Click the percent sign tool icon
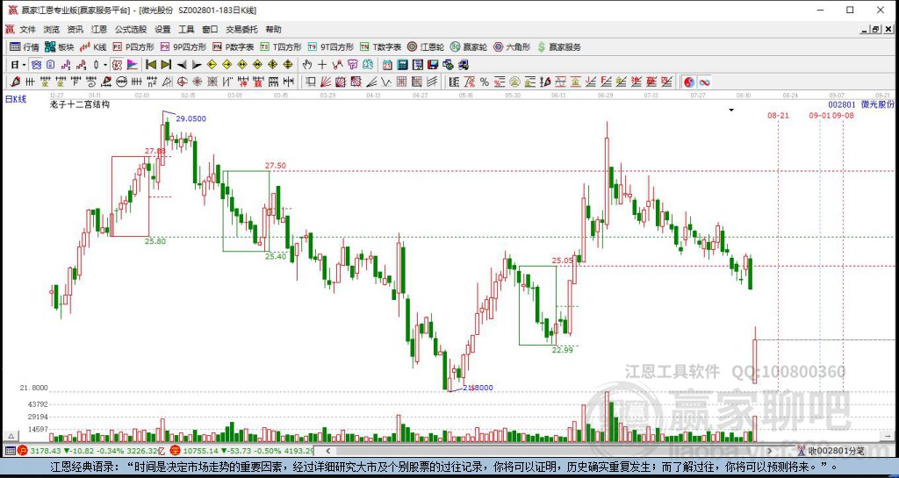 (485, 82)
